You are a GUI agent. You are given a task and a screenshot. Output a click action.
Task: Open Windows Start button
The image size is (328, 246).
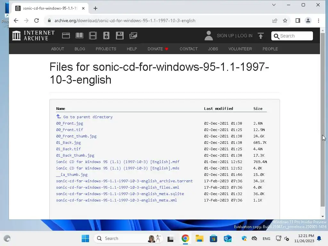(x=85, y=238)
